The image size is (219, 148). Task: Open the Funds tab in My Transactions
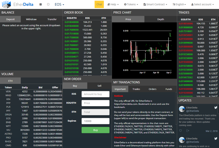169,89
